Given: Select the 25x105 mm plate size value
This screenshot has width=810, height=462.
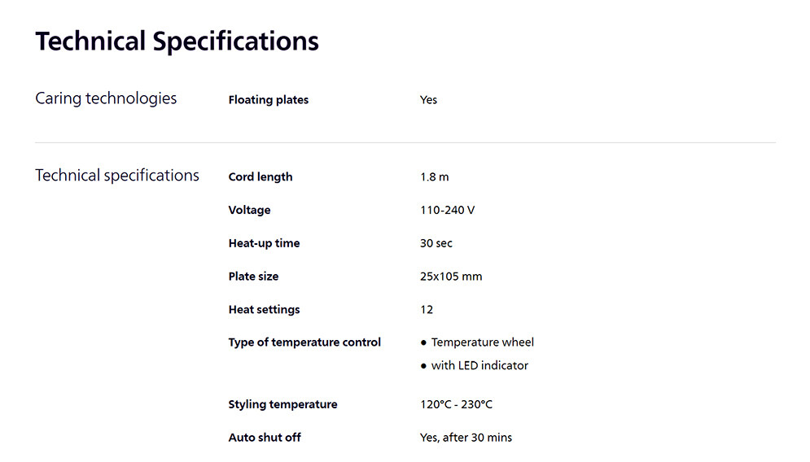Looking at the screenshot, I should (451, 277).
